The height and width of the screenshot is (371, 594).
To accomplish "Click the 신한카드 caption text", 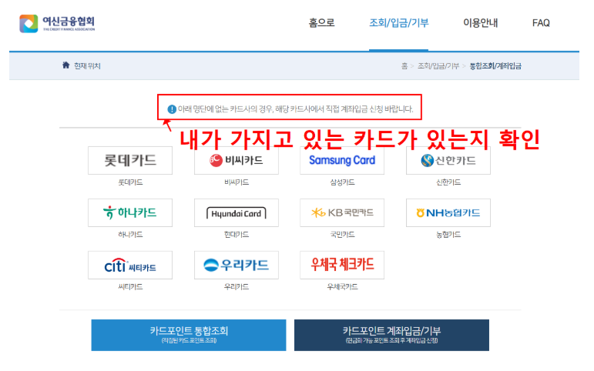I will coord(448,182).
